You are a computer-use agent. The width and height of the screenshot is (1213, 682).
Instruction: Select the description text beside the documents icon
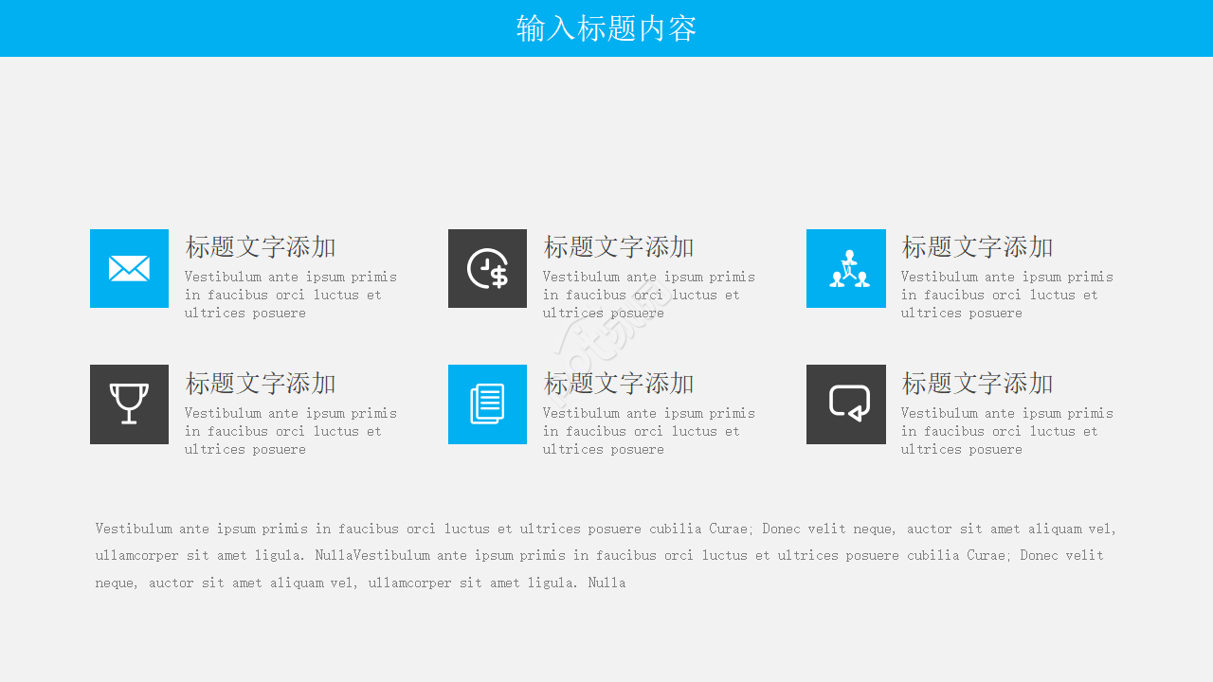click(648, 431)
